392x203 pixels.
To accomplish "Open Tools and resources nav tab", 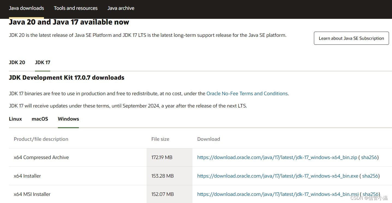I will 76,8.
